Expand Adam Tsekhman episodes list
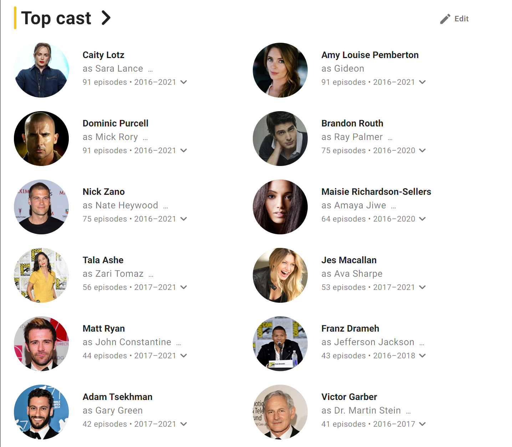The width and height of the screenshot is (512, 447). tap(184, 424)
